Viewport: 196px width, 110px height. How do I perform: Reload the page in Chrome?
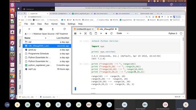click(x=25, y=17)
